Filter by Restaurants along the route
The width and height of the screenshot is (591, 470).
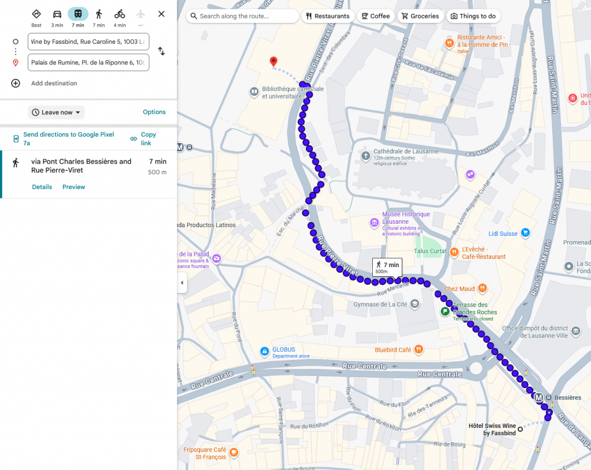tap(327, 16)
